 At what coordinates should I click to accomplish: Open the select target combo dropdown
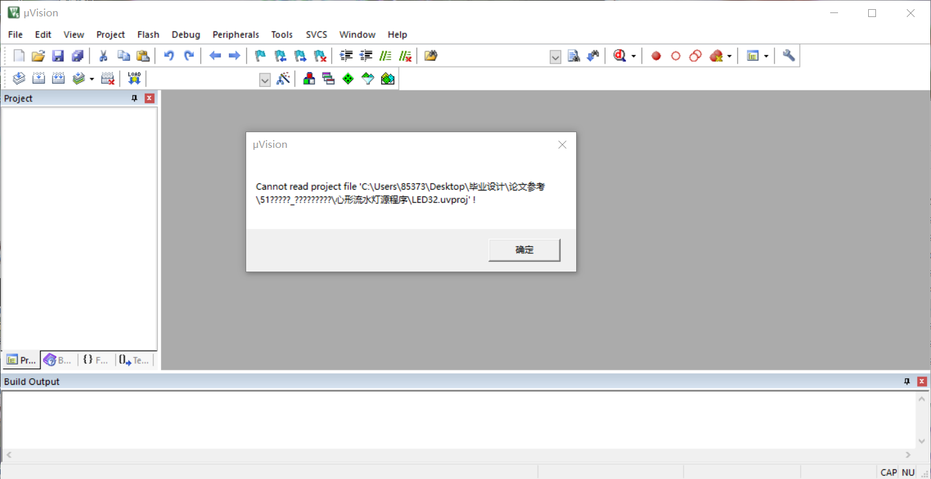point(265,80)
